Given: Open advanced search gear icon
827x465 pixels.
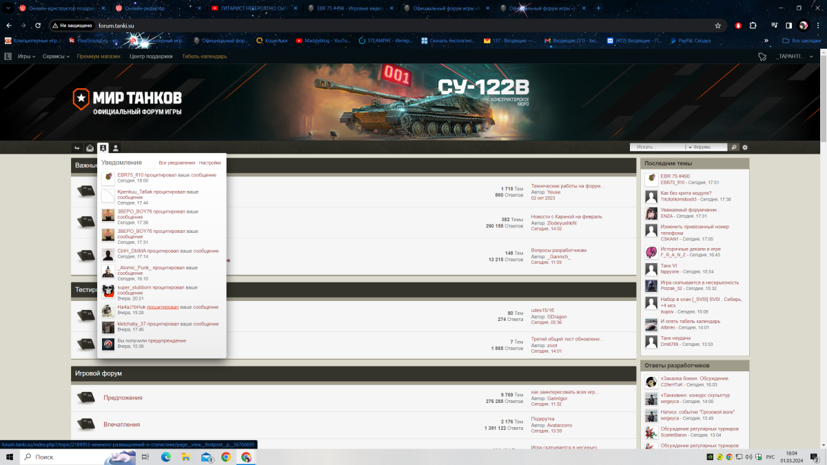Looking at the screenshot, I should coord(745,147).
